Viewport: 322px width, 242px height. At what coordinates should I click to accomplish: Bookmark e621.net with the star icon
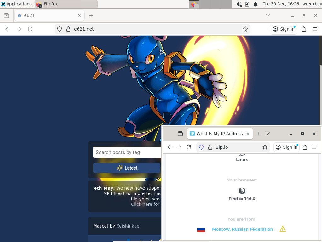(245, 29)
